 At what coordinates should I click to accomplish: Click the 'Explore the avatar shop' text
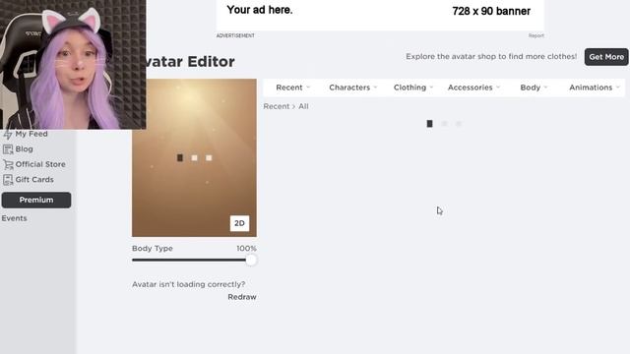(x=491, y=57)
